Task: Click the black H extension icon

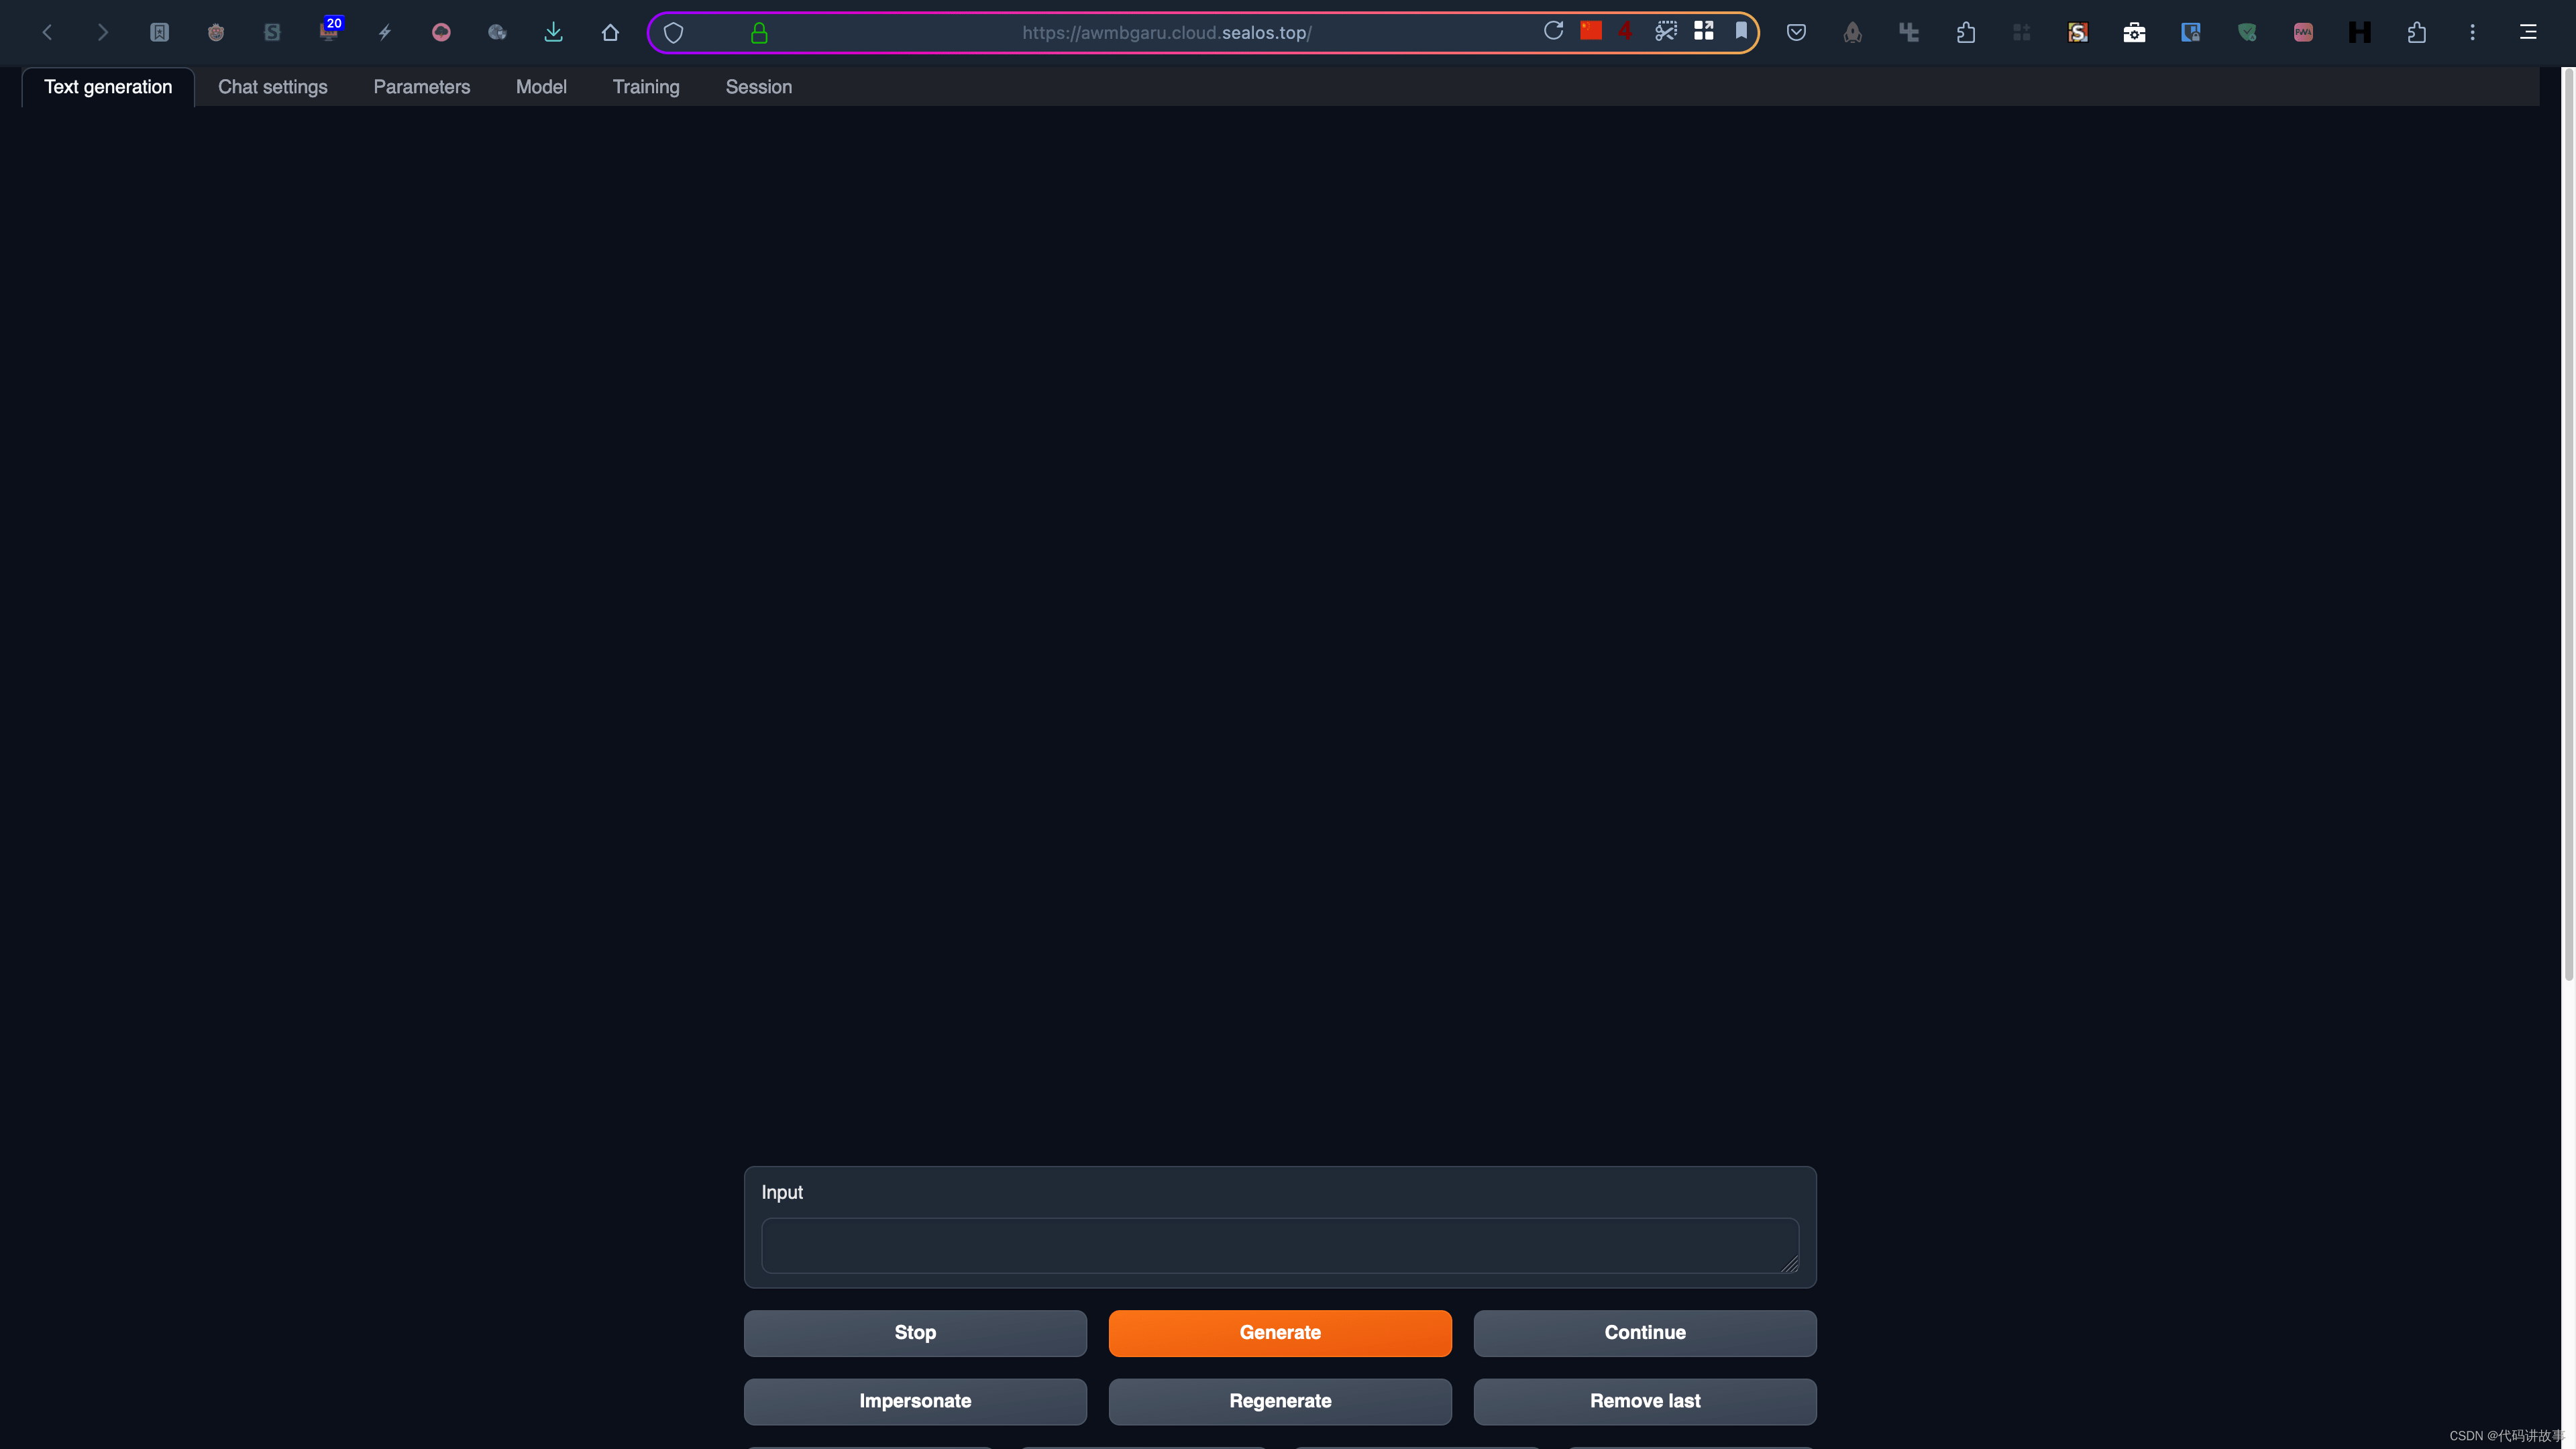Action: coord(2360,33)
